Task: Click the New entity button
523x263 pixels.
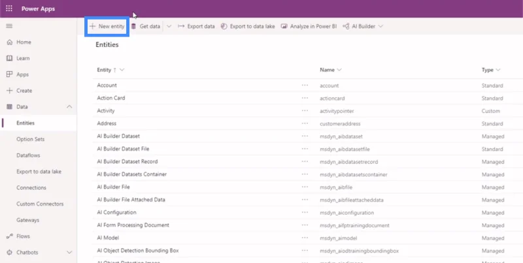Action: [107, 26]
